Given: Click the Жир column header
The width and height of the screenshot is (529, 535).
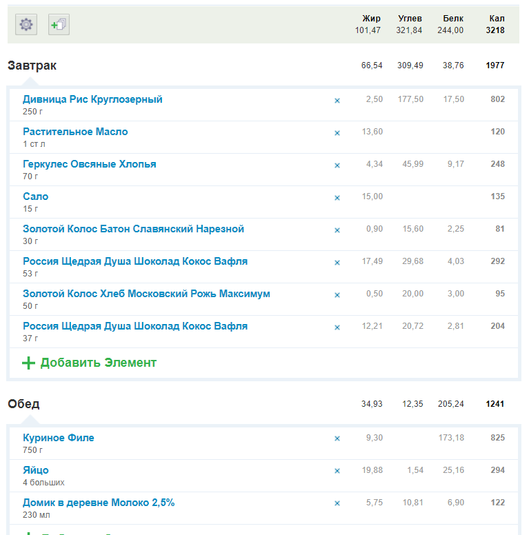Looking at the screenshot, I should coord(371,19).
